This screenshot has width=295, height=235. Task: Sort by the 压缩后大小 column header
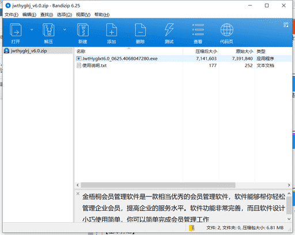[x=201, y=51]
